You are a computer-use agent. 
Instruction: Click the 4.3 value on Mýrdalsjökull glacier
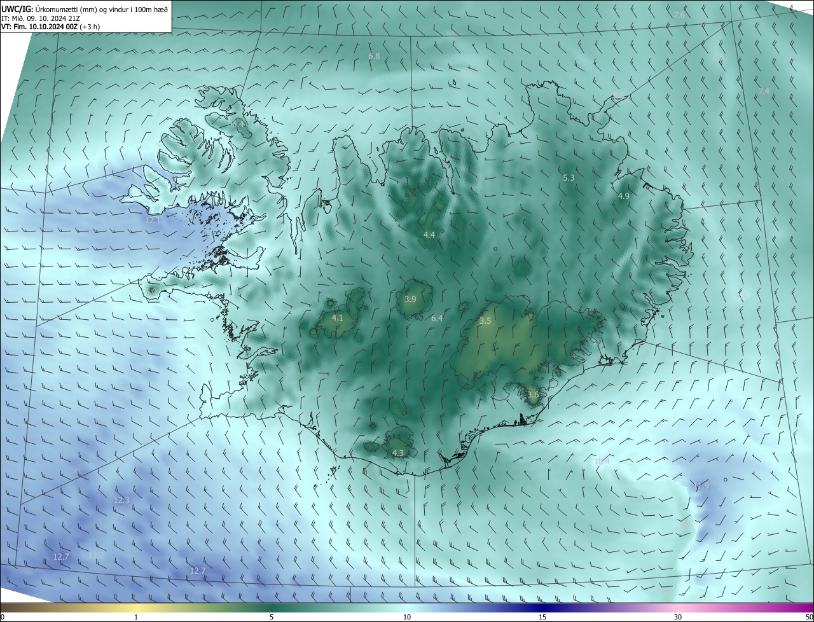397,453
